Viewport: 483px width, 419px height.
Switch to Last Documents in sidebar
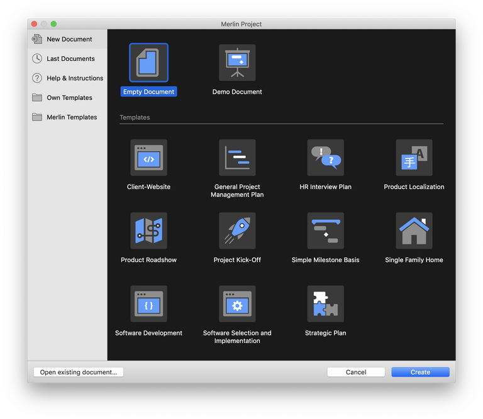[x=70, y=59]
